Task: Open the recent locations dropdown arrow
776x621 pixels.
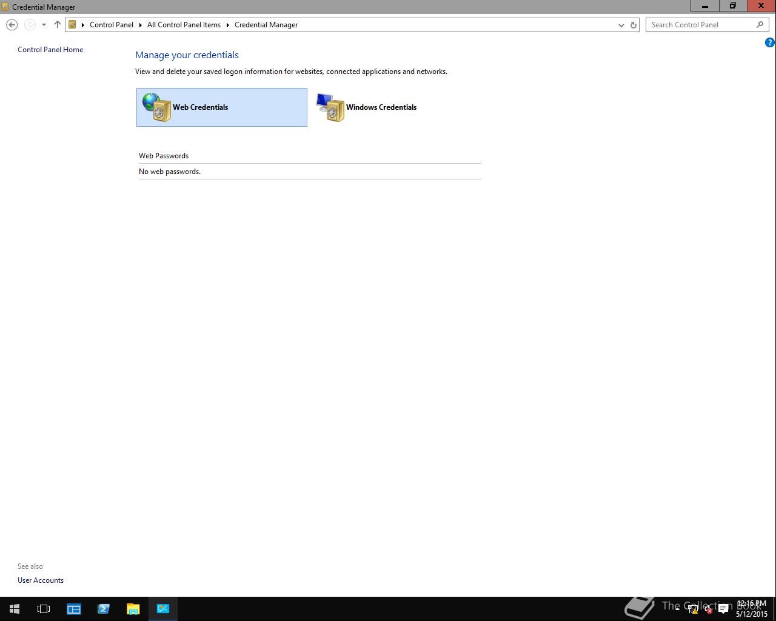Action: [44, 25]
